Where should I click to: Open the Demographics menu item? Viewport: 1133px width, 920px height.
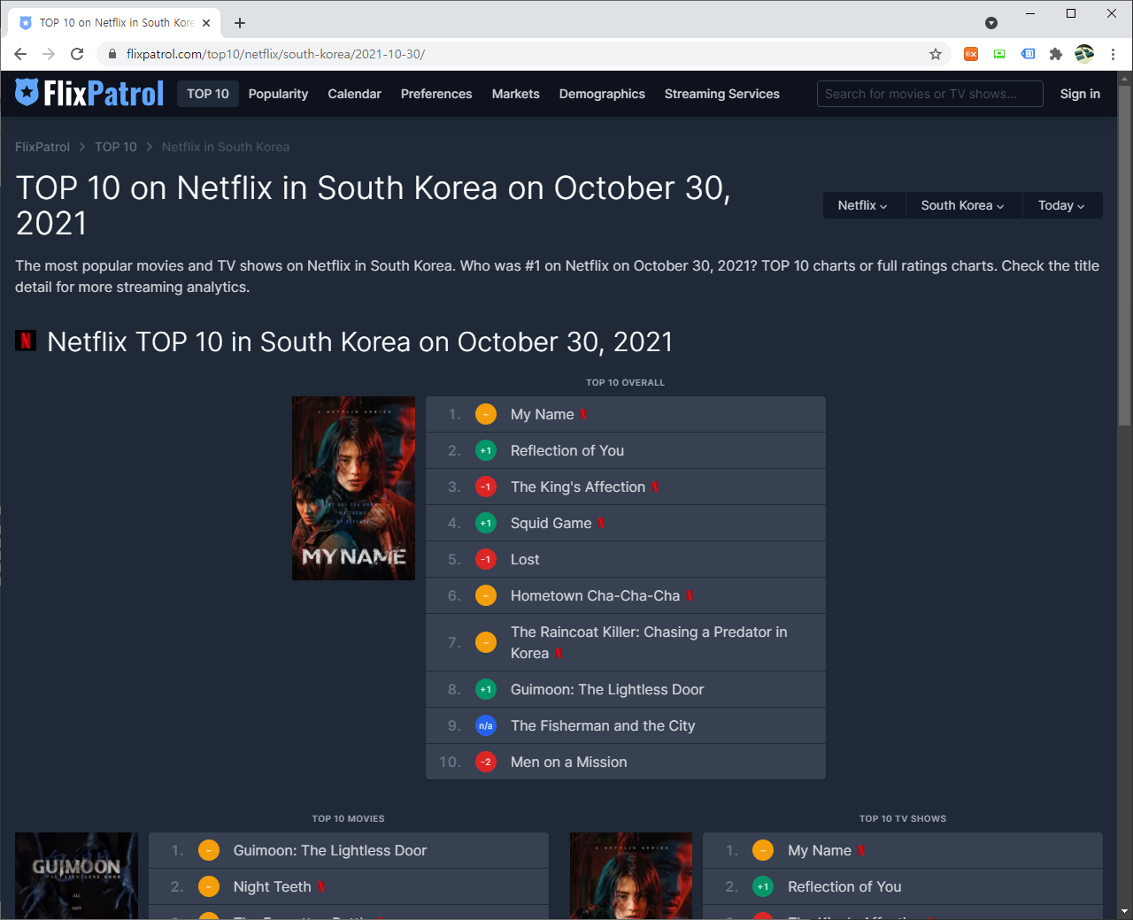[602, 94]
